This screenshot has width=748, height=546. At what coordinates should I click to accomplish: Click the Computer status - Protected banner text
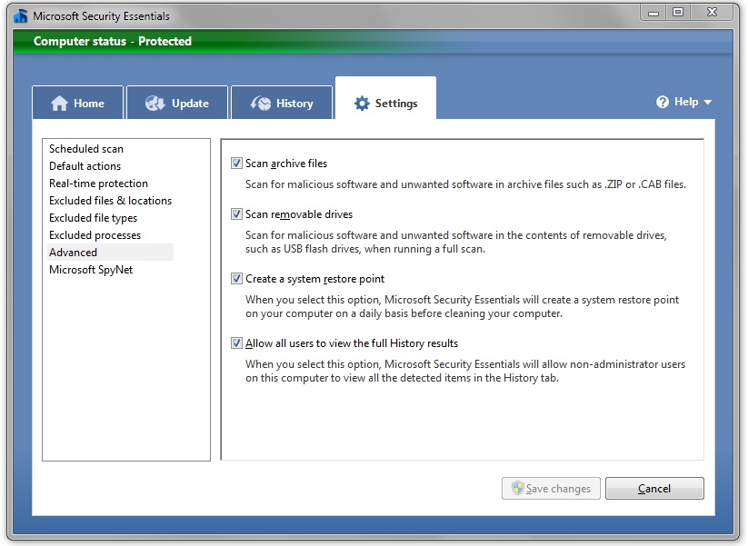113,41
